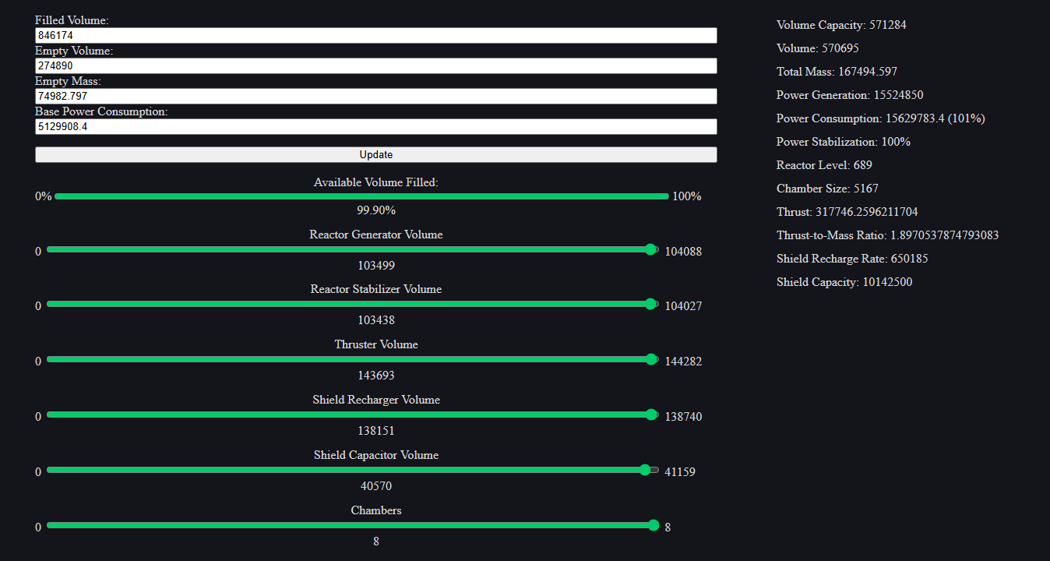This screenshot has height=561, width=1050.
Task: Click the Reactor Level stat line
Action: click(x=824, y=165)
